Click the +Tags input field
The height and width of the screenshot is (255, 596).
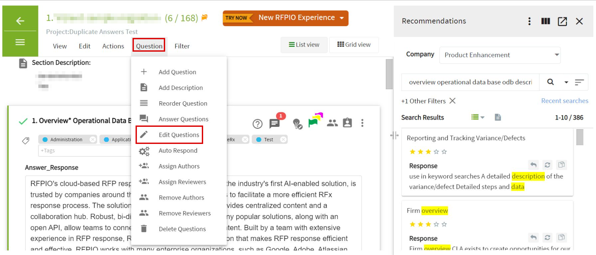click(x=84, y=151)
